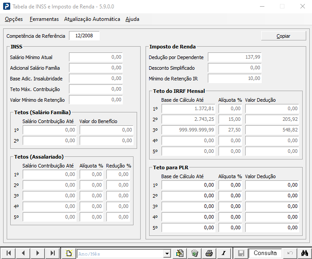Click the new record page icon
This screenshot has width=312, height=259.
(69, 253)
